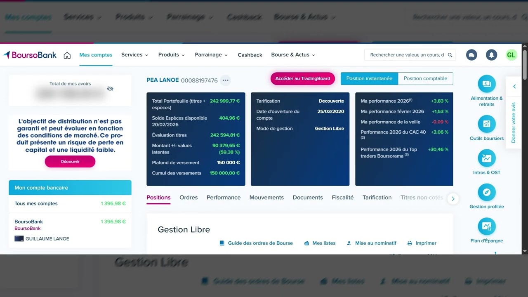The image size is (528, 297).
Task: Click the Plafond de versement 150 000 € value
Action: 228,163
